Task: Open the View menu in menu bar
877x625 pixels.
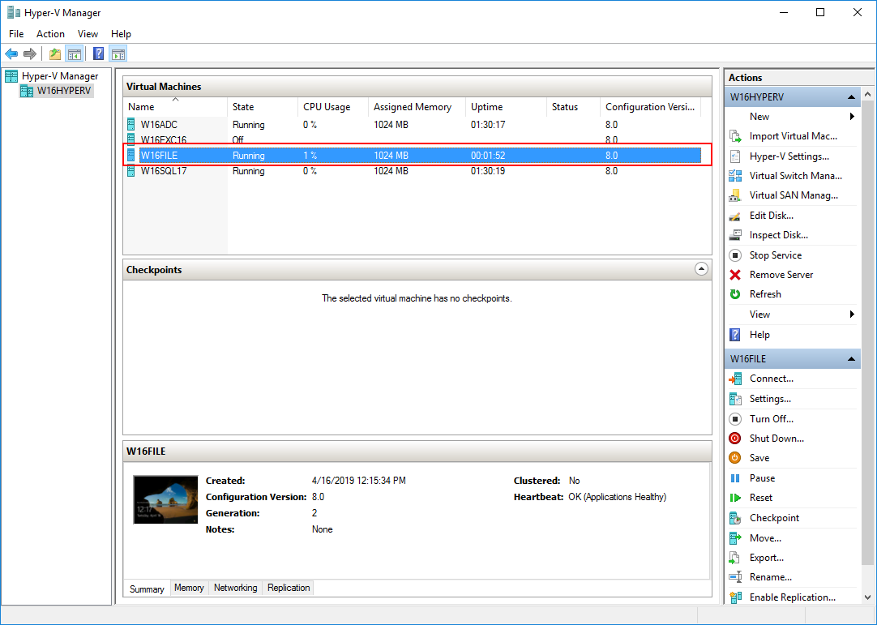Action: 88,33
